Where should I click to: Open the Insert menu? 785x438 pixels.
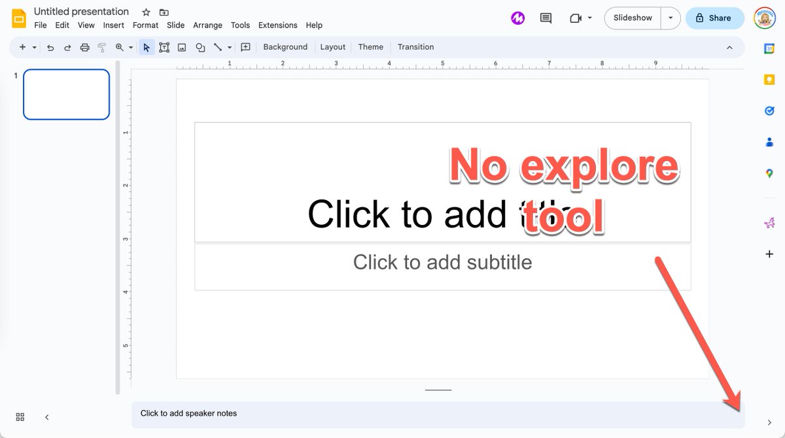pyautogui.click(x=114, y=25)
